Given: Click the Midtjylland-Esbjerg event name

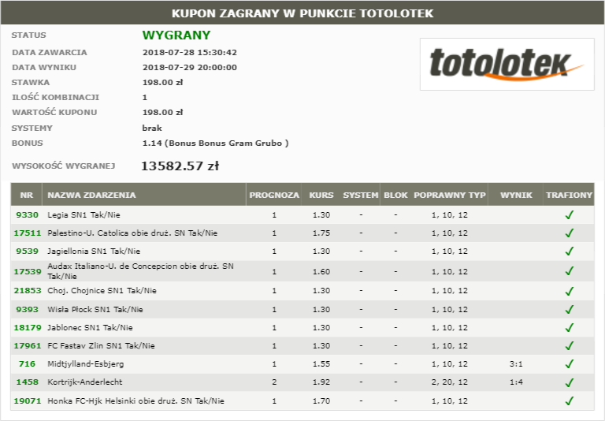Looking at the screenshot, I should 86,363.
